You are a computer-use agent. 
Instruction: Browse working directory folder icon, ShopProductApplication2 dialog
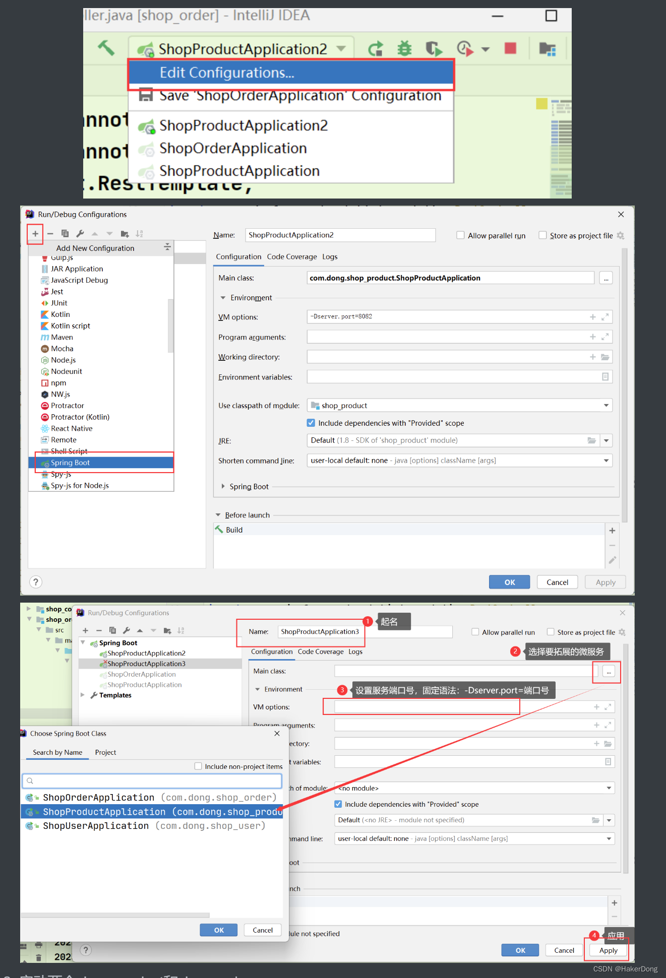[x=605, y=357]
